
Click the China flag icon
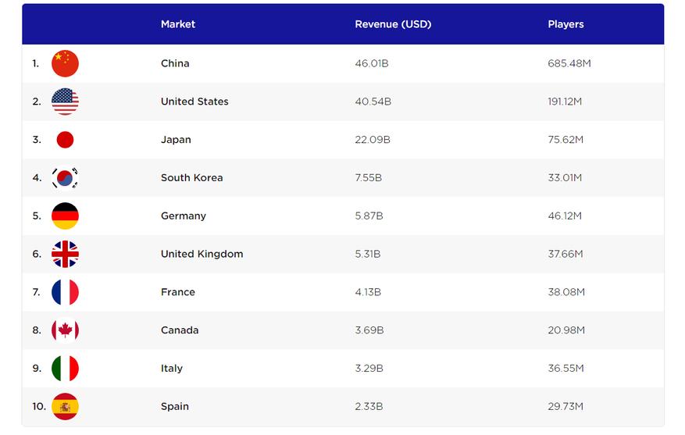point(65,63)
